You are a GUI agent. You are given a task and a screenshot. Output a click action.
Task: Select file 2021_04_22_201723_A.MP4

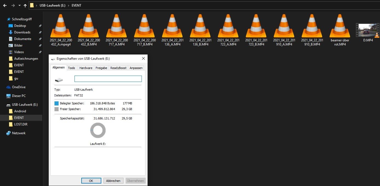[x=228, y=30]
